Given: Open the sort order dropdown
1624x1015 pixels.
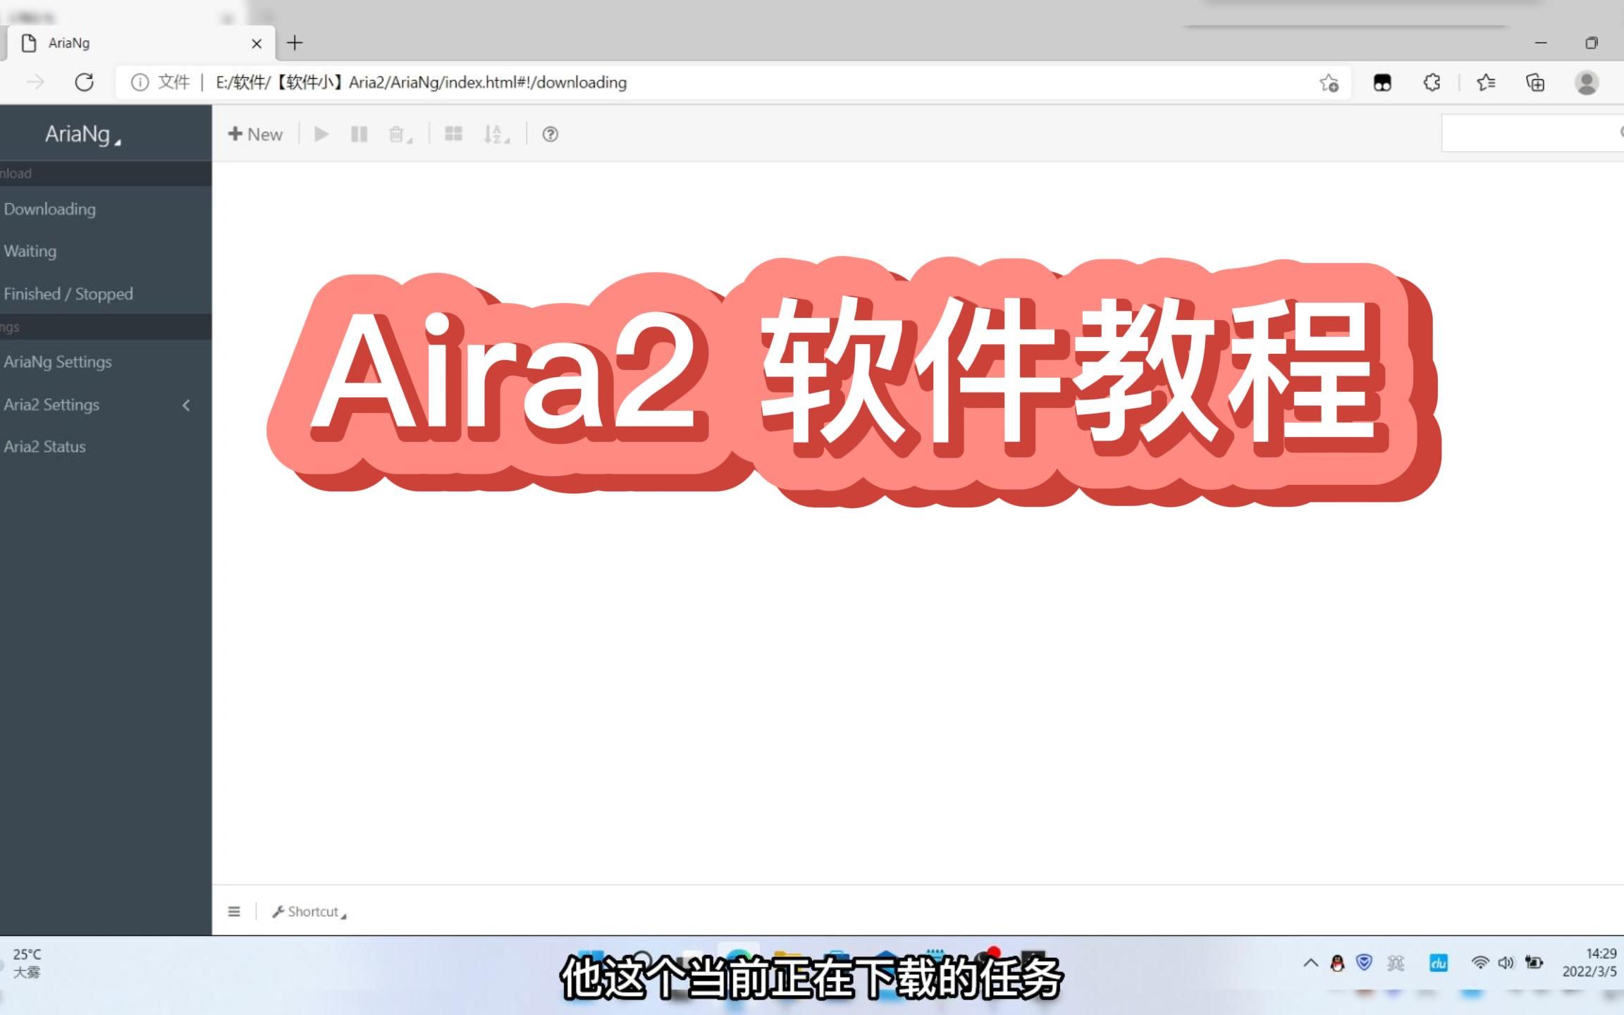Looking at the screenshot, I should (496, 134).
